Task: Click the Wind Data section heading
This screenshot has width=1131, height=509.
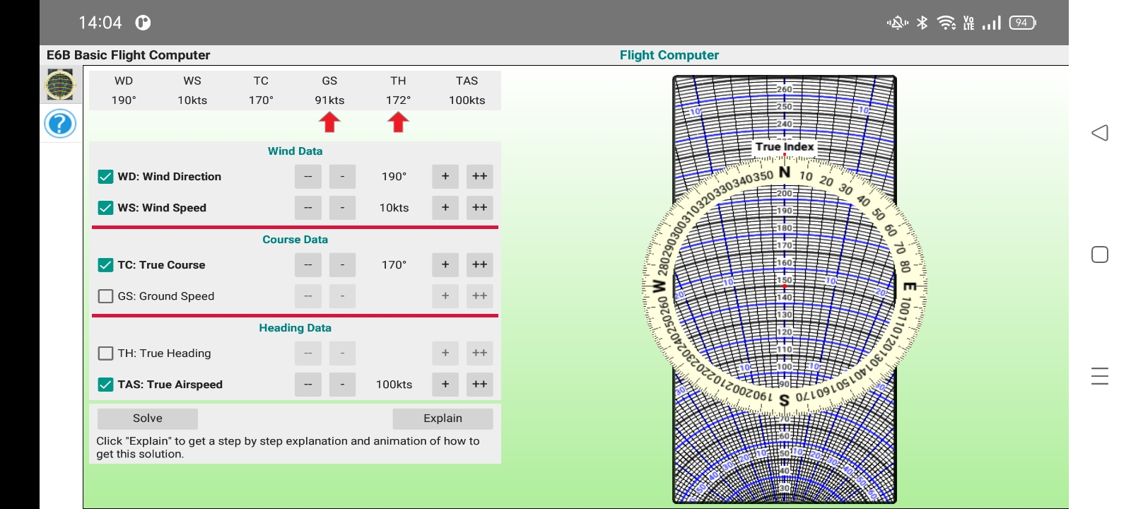Action: tap(295, 151)
